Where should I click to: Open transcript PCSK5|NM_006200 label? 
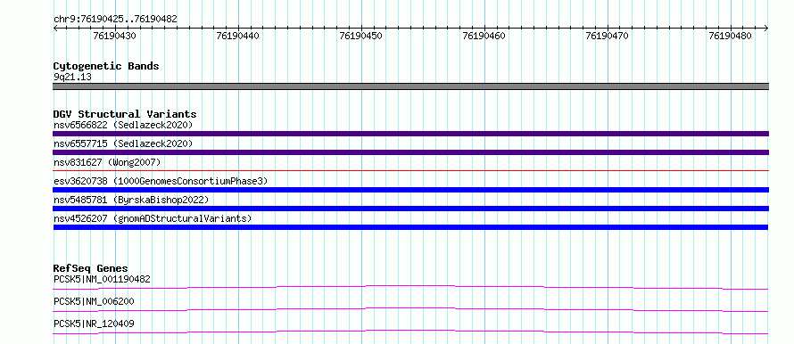pyautogui.click(x=94, y=301)
